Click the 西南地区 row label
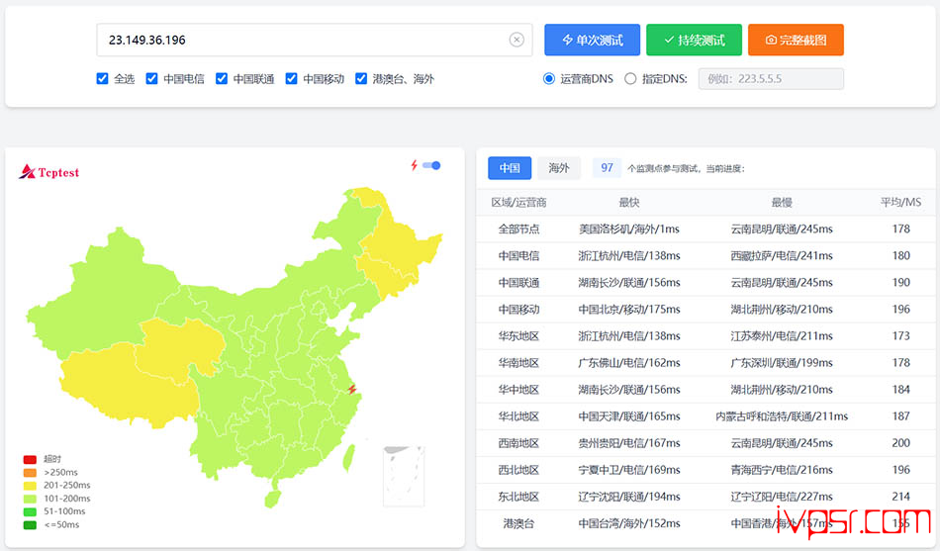940x551 pixels. click(x=518, y=443)
